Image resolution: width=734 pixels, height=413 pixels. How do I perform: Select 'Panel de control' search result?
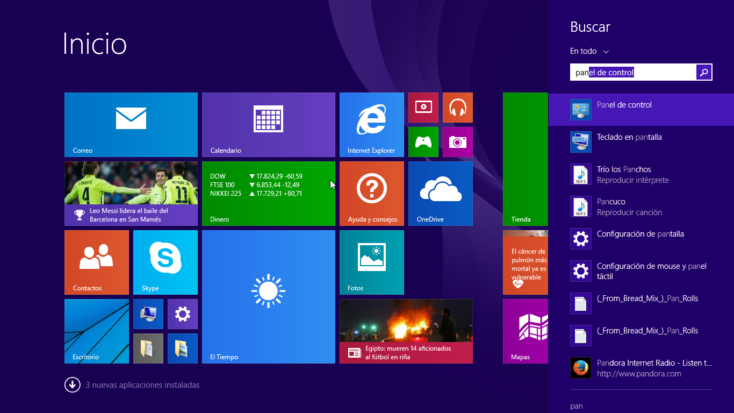tap(642, 110)
